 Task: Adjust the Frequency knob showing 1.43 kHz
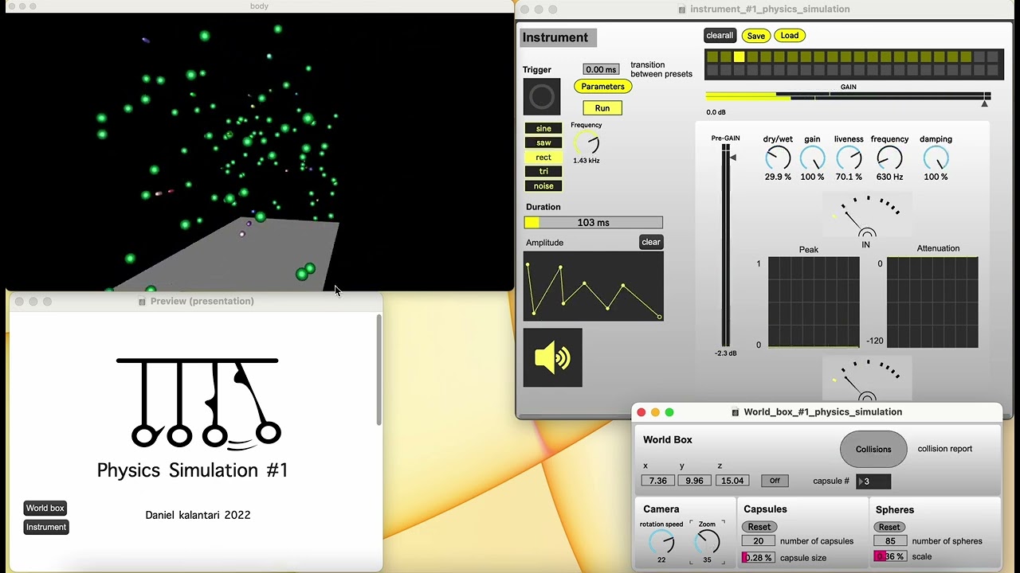(x=587, y=143)
